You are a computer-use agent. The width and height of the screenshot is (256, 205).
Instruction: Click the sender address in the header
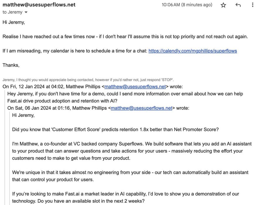39,5
